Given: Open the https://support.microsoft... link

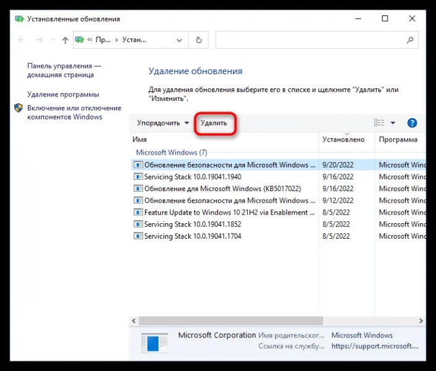Looking at the screenshot, I should pos(375,346).
